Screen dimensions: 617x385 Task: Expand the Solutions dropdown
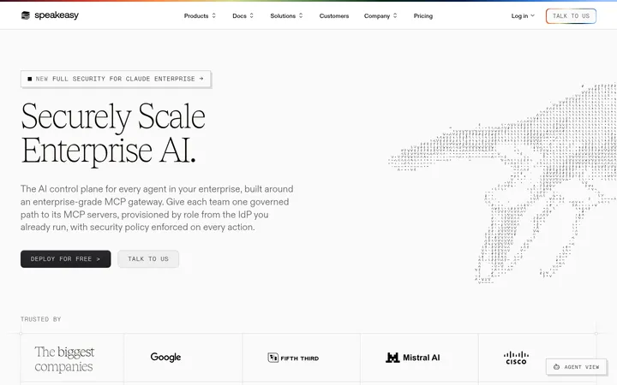(286, 16)
